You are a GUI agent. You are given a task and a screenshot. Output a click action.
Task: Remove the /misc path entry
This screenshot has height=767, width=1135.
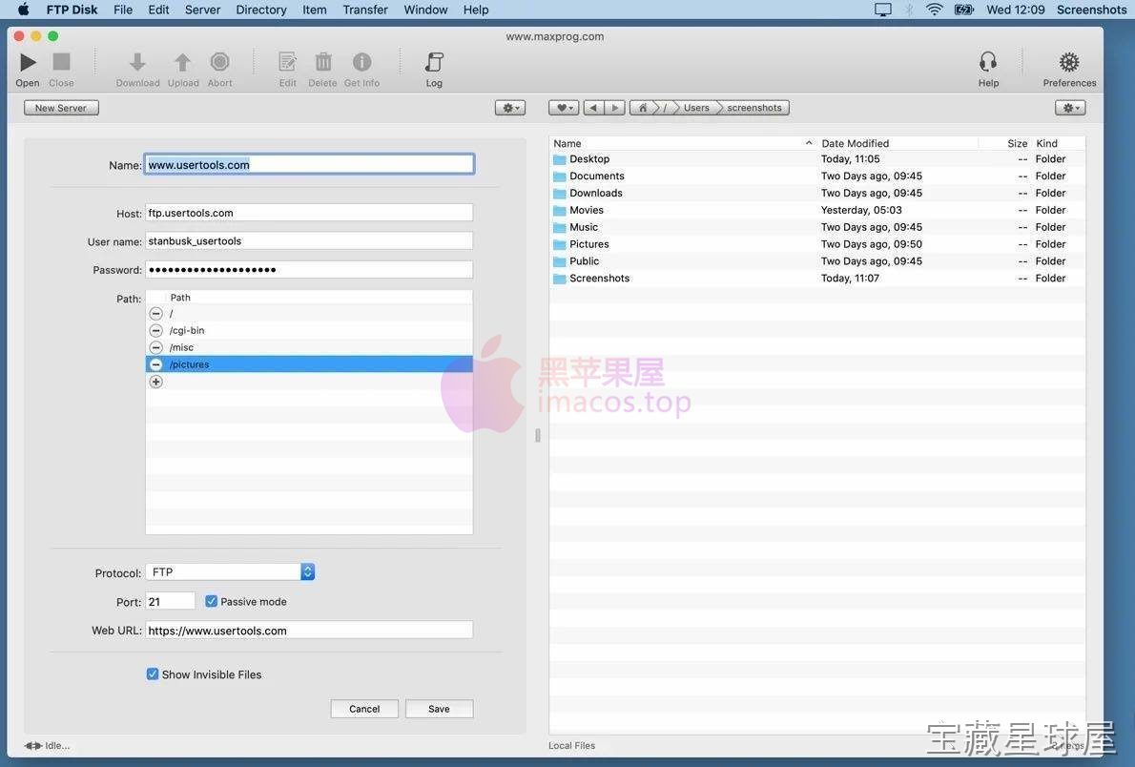pos(155,347)
